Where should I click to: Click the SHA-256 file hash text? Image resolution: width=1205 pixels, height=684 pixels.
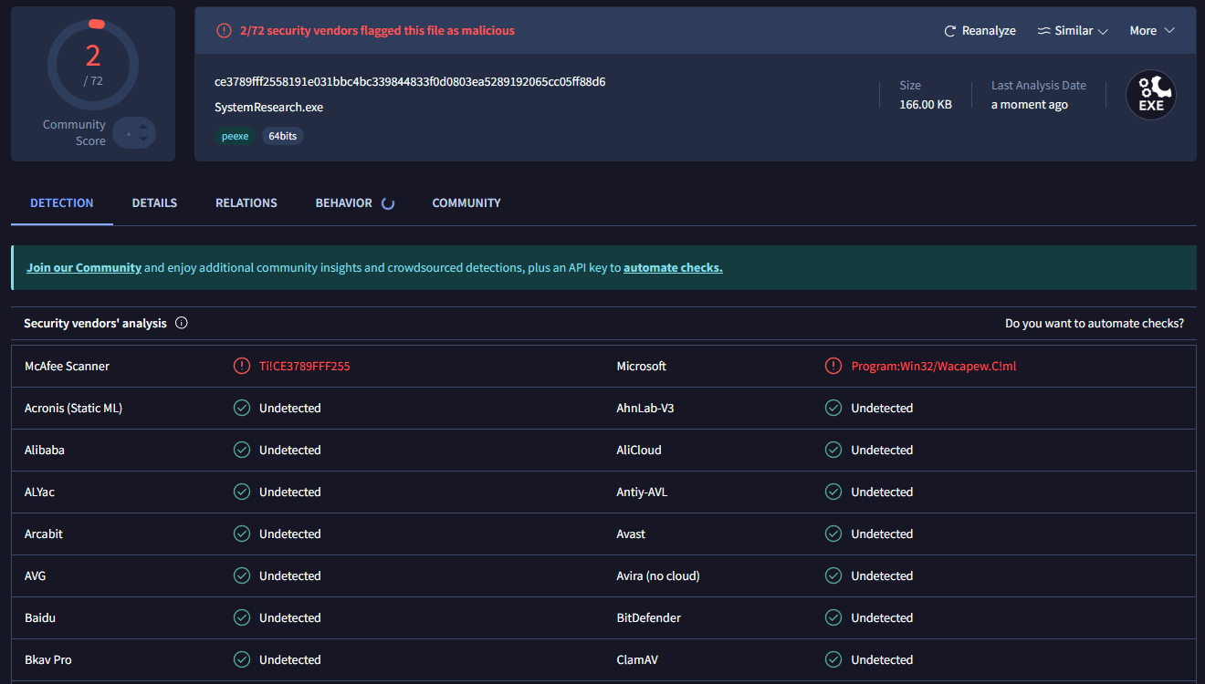[410, 82]
